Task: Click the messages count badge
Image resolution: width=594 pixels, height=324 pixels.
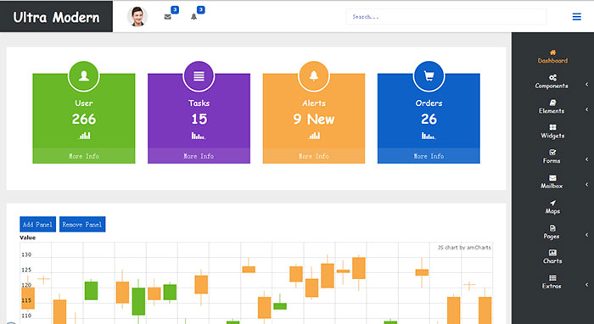Action: (175, 10)
